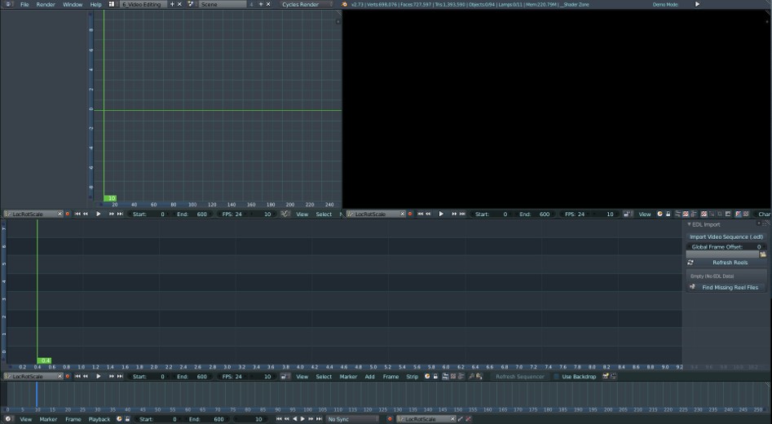Image resolution: width=772 pixels, height=424 pixels.
Task: Enable the Use Backdrop checkbox
Action: pyautogui.click(x=557, y=377)
